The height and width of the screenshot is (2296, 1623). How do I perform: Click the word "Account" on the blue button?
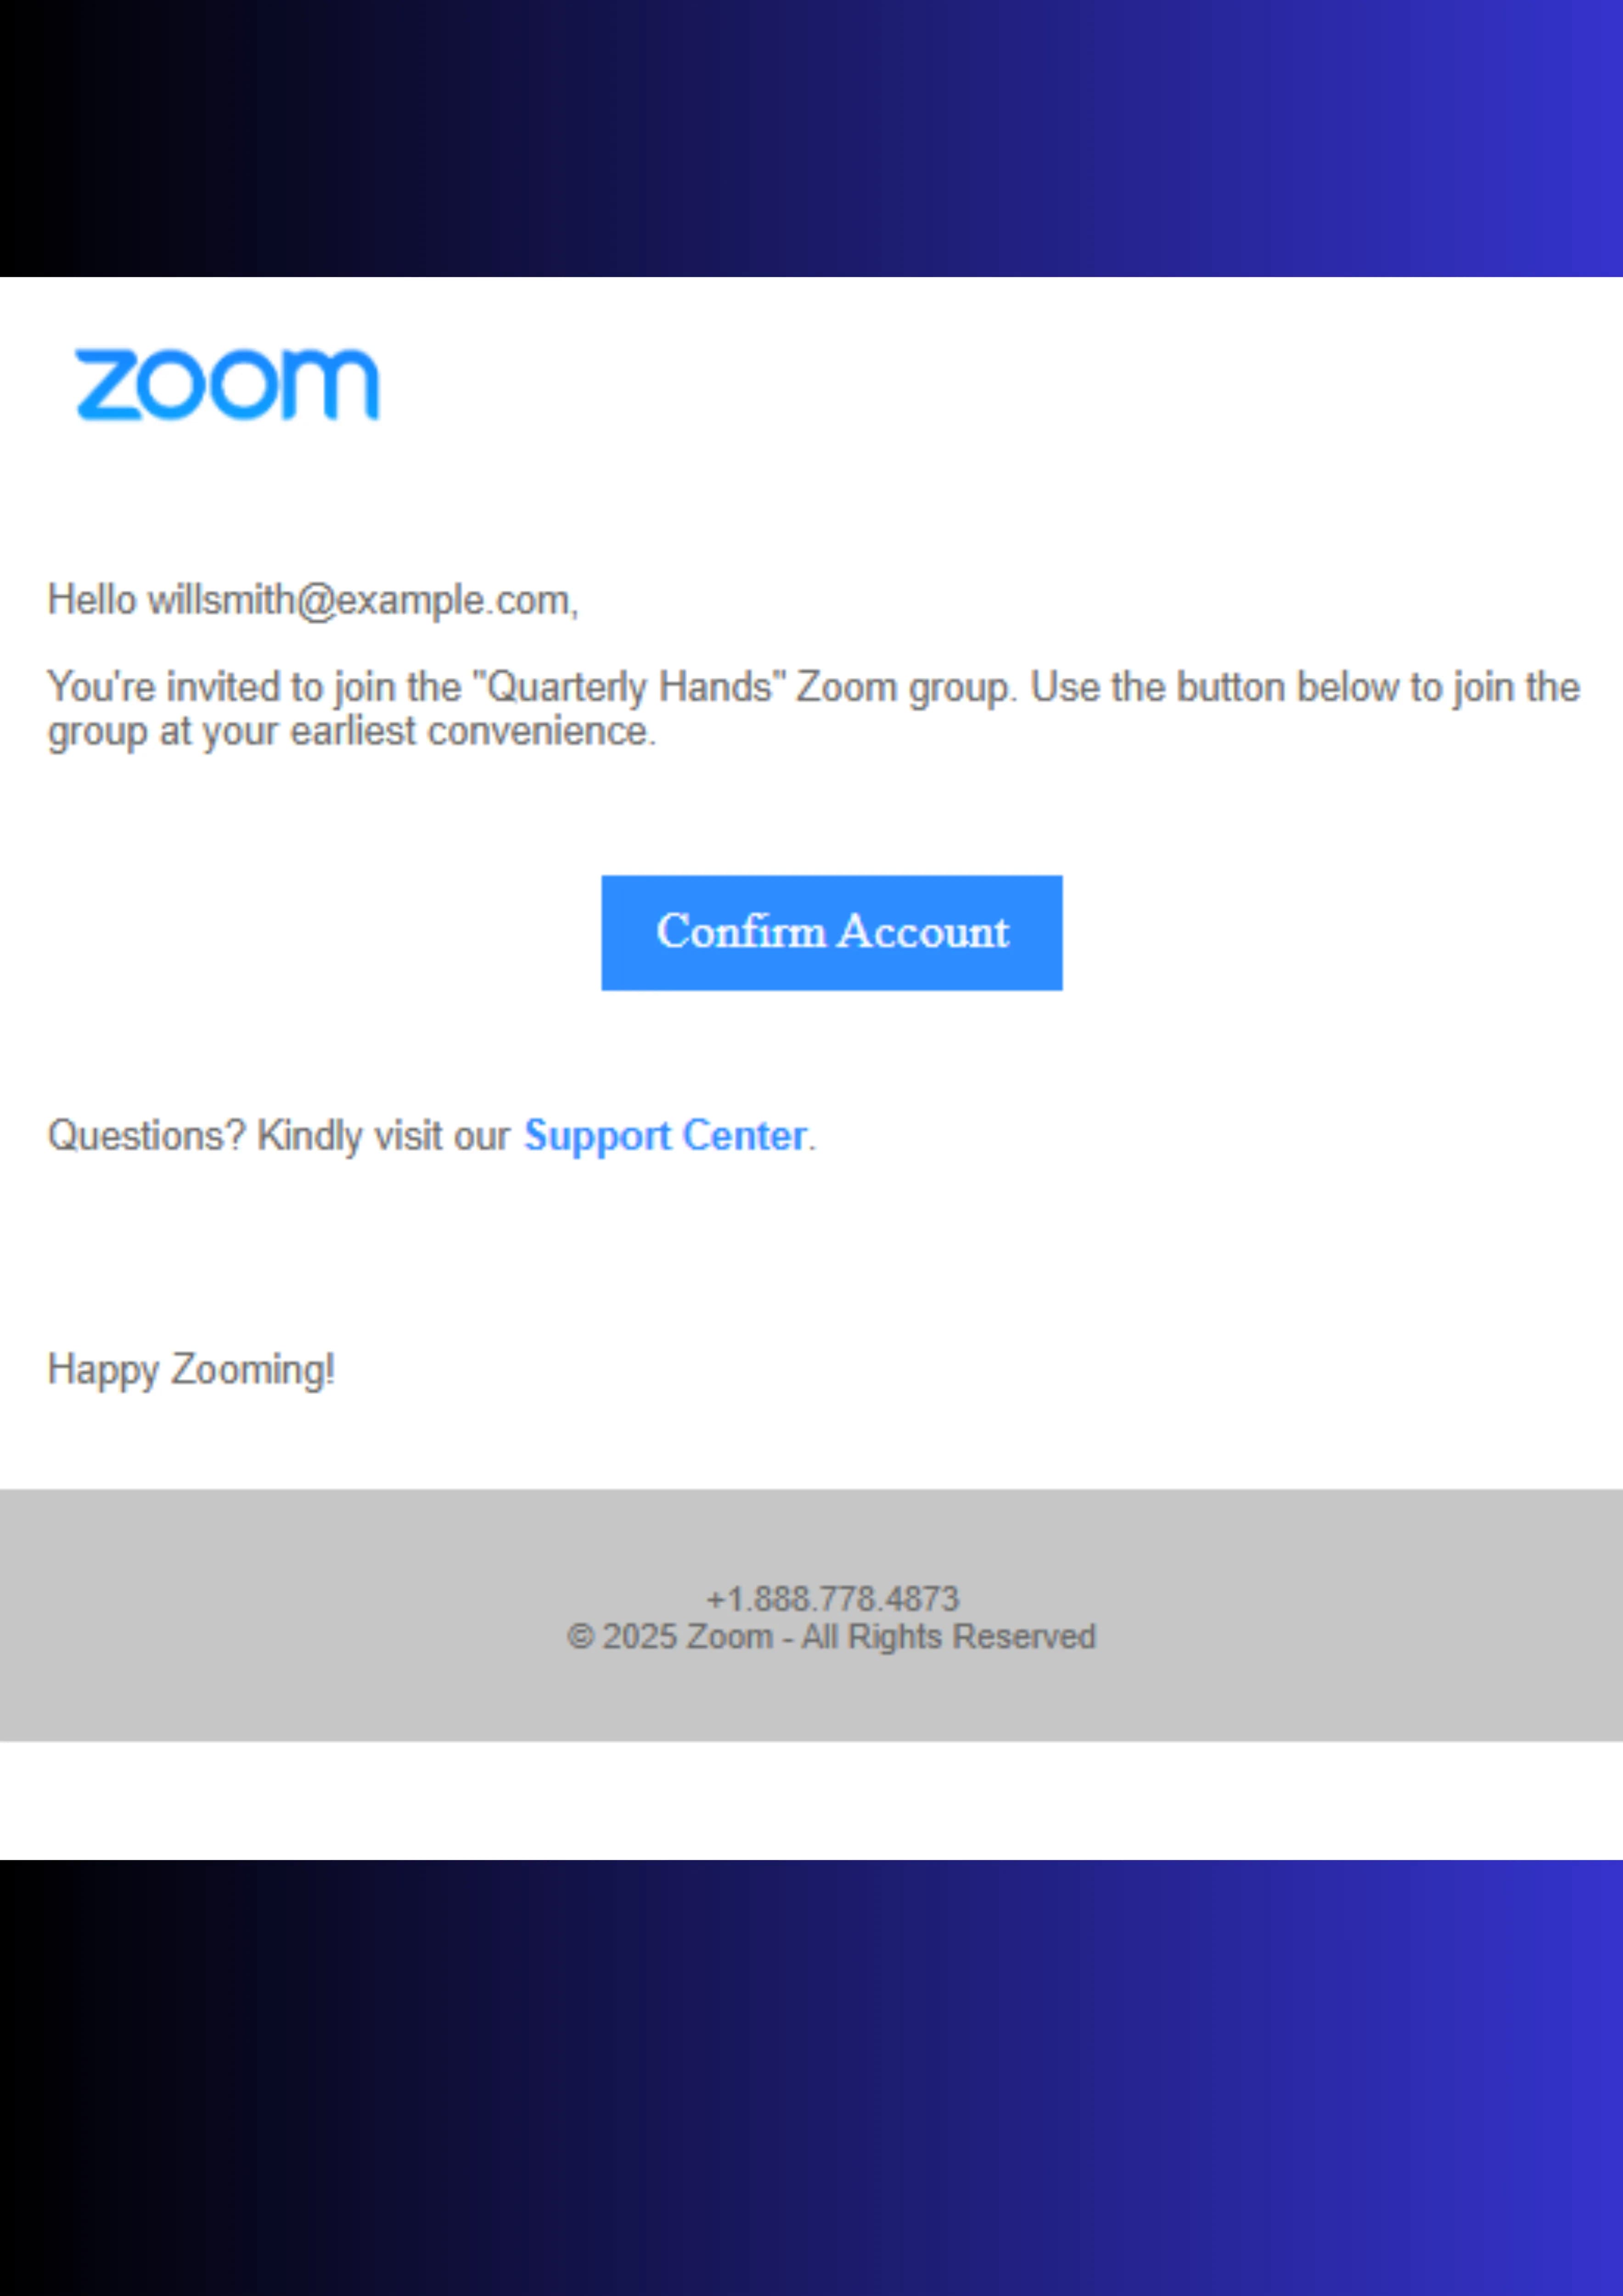(x=922, y=932)
